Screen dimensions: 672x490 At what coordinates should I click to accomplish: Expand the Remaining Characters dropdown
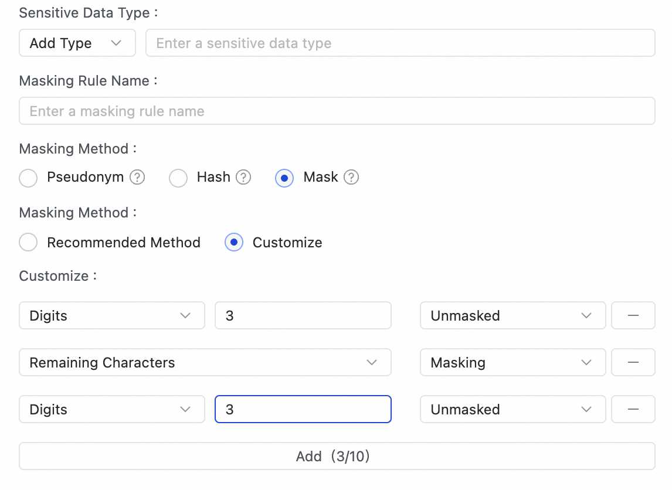205,363
